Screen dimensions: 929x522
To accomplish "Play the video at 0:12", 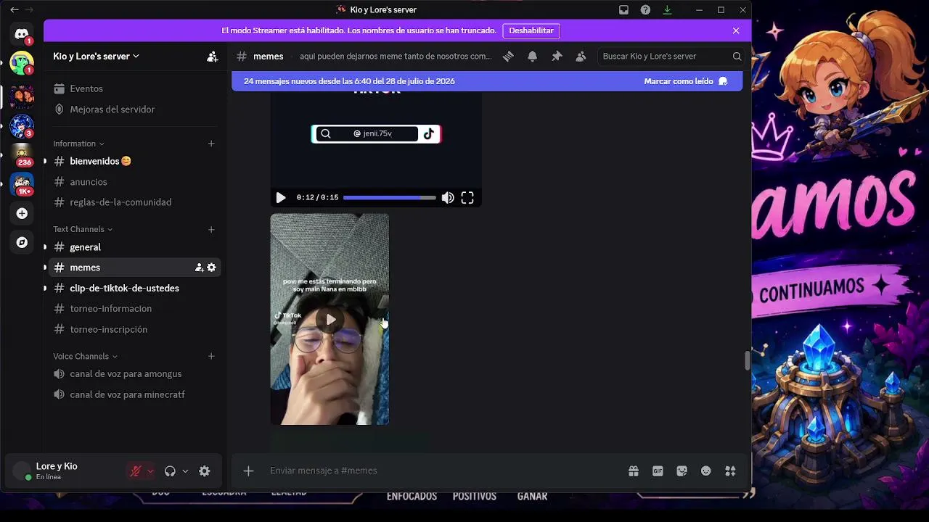I will point(281,198).
